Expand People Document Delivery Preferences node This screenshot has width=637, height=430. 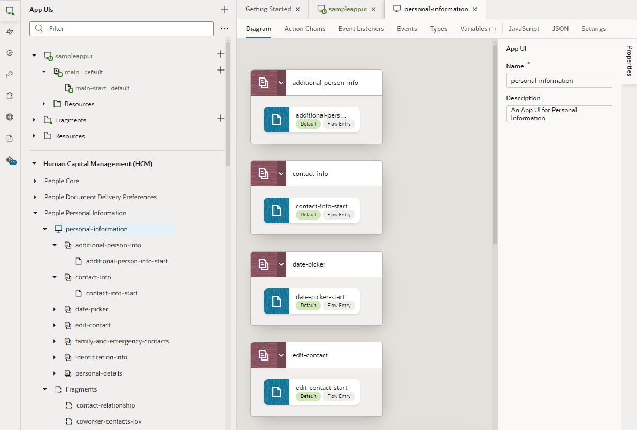pyautogui.click(x=35, y=197)
